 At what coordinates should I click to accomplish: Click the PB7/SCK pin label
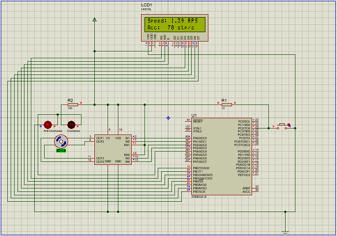coord(199,192)
